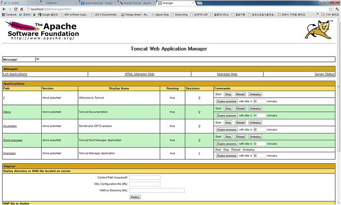Open session count 1 for /manager
This screenshot has height=205, width=341.
point(199,153)
